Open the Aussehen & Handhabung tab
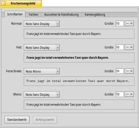The image size is (139, 128). [x=62, y=14]
